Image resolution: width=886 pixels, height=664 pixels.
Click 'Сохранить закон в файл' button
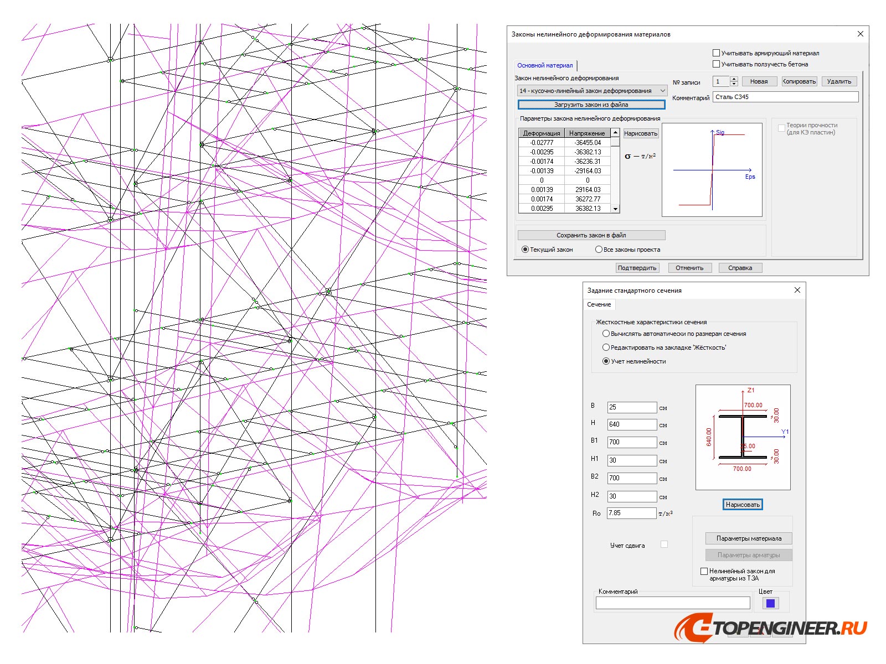pyautogui.click(x=591, y=235)
